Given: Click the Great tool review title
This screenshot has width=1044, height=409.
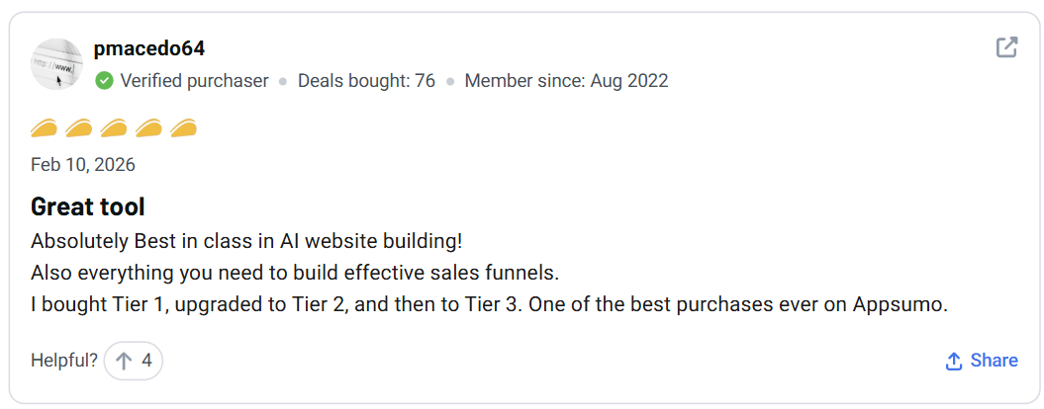Looking at the screenshot, I should coord(88,206).
